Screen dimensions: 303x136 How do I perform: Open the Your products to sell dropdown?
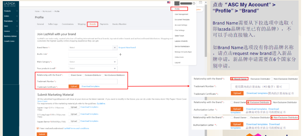pyautogui.click(x=93, y=68)
